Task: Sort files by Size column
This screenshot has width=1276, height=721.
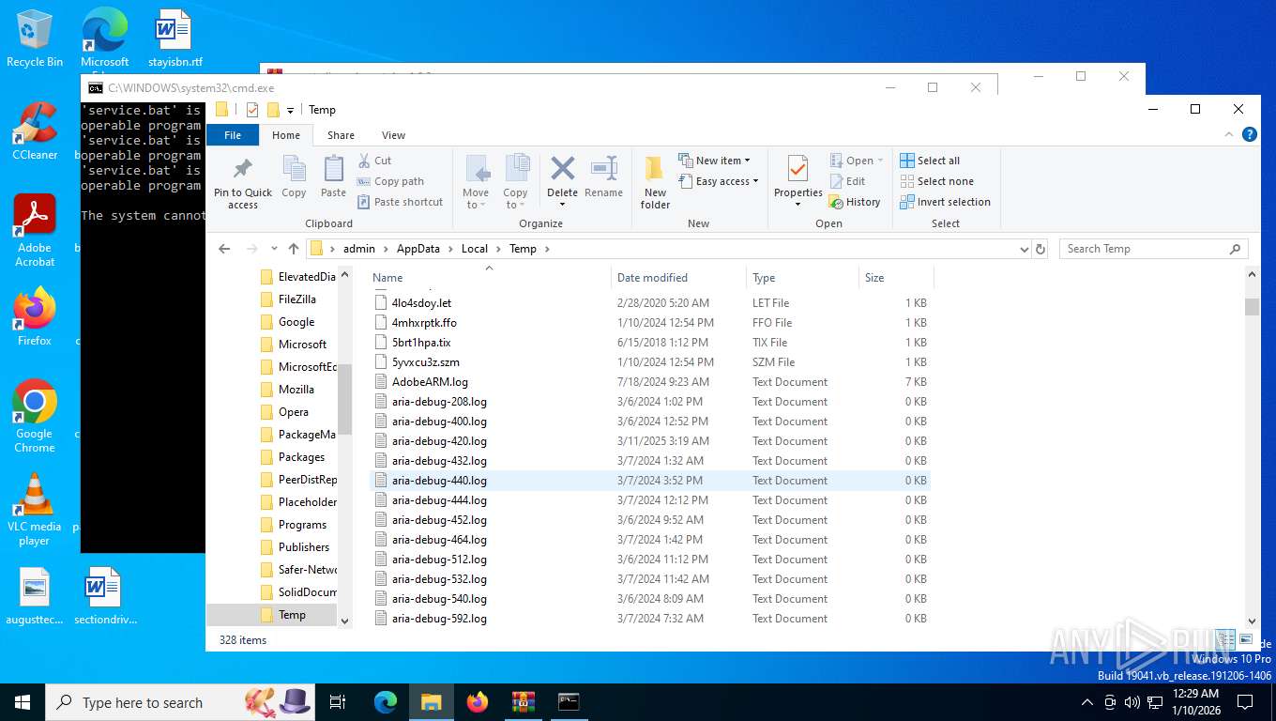Action: [896, 277]
